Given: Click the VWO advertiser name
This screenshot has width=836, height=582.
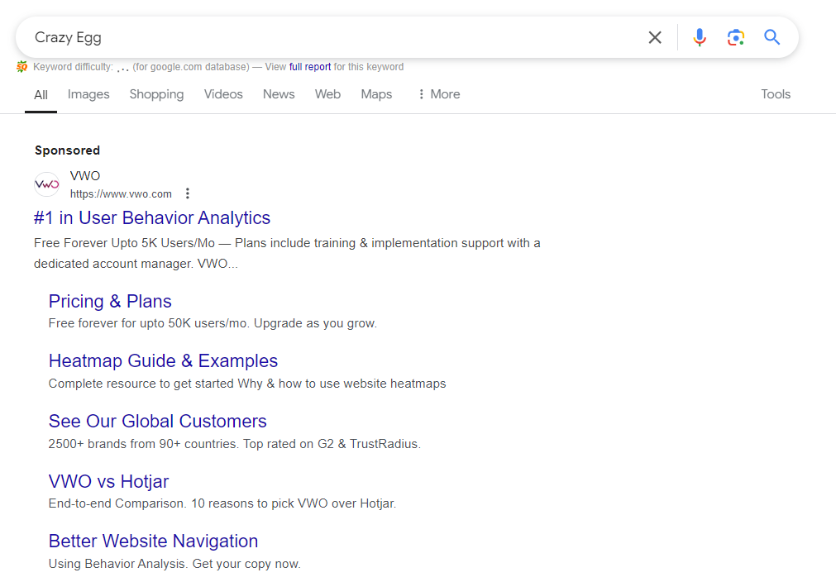Looking at the screenshot, I should click(x=85, y=176).
